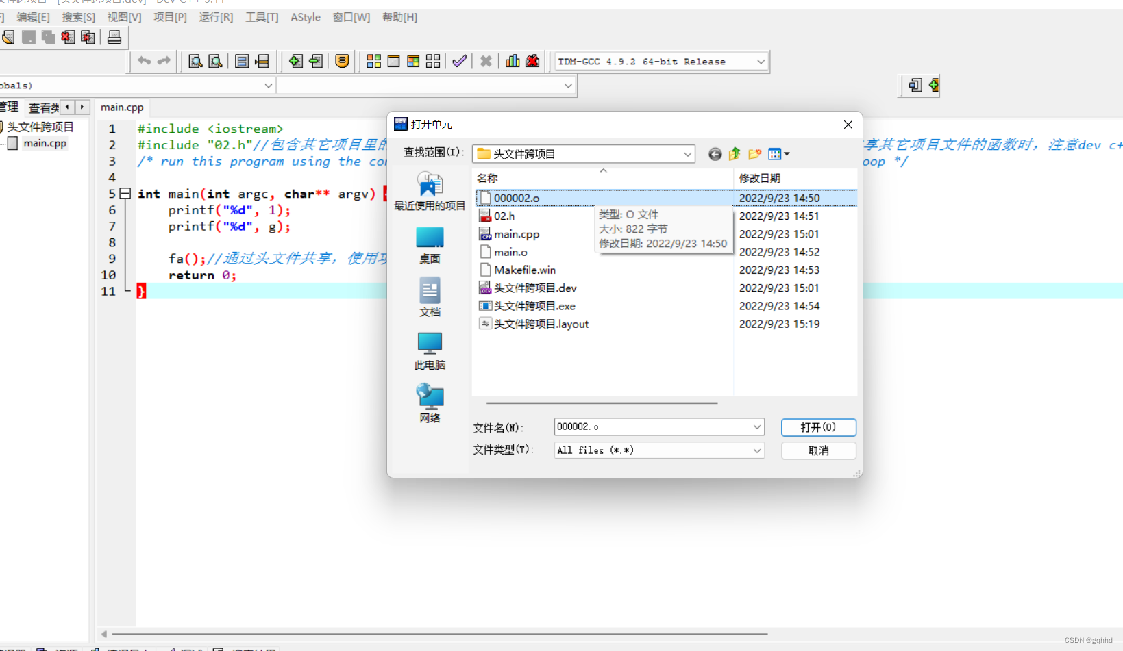Click the Profile Analysis bar chart icon

(513, 61)
